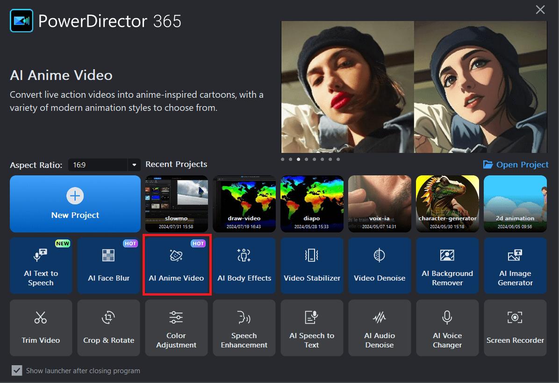Close the PowerDirector launcher window
Viewport: 559px width, 383px height.
(540, 10)
